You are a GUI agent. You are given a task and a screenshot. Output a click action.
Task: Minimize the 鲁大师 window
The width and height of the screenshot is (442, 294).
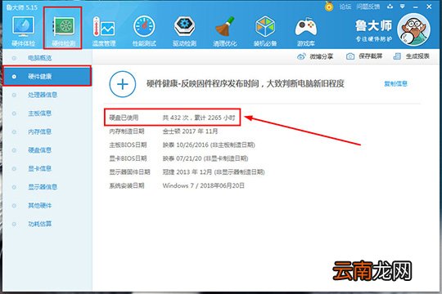(415, 7)
